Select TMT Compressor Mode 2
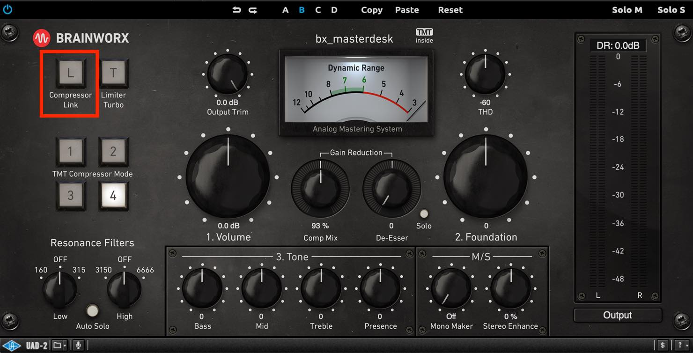The height and width of the screenshot is (353, 693). [113, 151]
